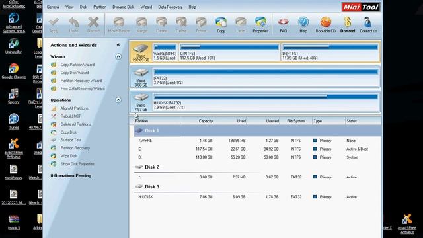Viewport: 423px width, 238px height.
Task: Open Google Chrome desktop shortcut
Action: (x=13, y=71)
